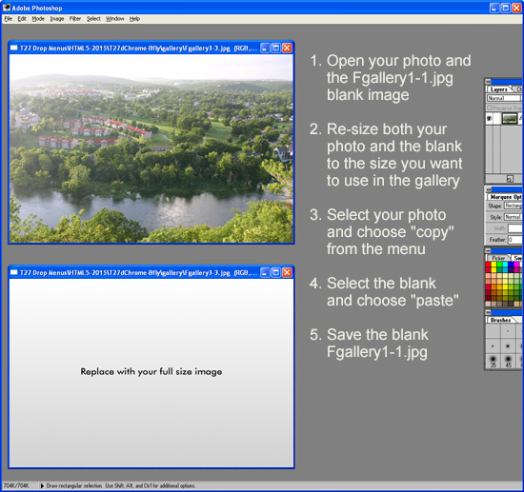Switch to the Layers tab
Viewport: 524px width, 492px height.
pyautogui.click(x=498, y=89)
